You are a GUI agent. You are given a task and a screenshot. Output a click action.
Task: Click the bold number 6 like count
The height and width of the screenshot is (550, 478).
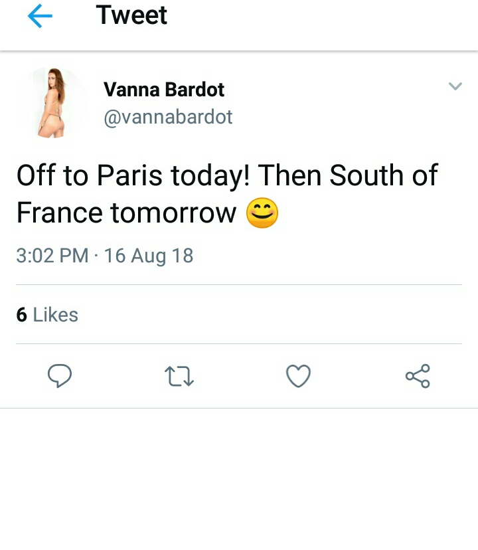pos(21,315)
